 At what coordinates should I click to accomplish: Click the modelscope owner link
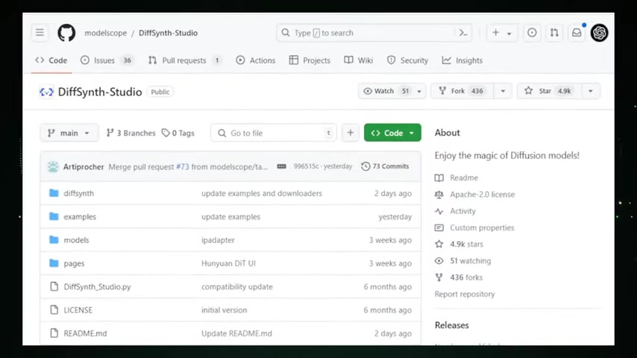coord(106,33)
